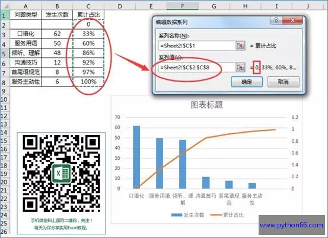The width and height of the screenshot is (328, 238).
Task: Click the range selector icon beside series values field
Action: tap(240, 67)
